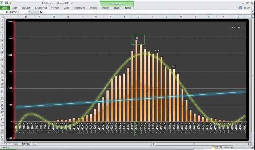Save the workbook with the floppy disk icon
255x150 pixels.
7,3
